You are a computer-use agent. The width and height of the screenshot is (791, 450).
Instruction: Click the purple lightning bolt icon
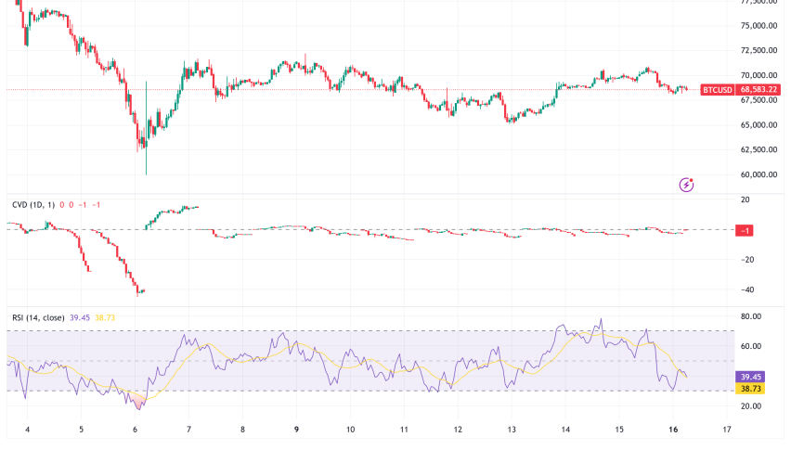click(x=686, y=185)
